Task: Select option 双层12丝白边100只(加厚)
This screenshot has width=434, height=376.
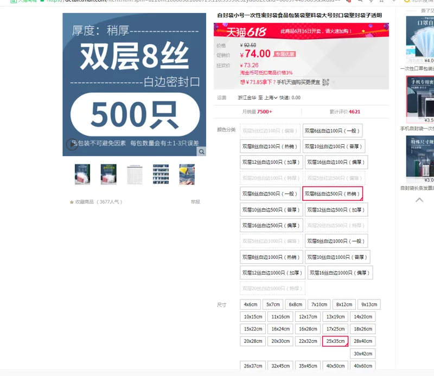Action: (271, 162)
